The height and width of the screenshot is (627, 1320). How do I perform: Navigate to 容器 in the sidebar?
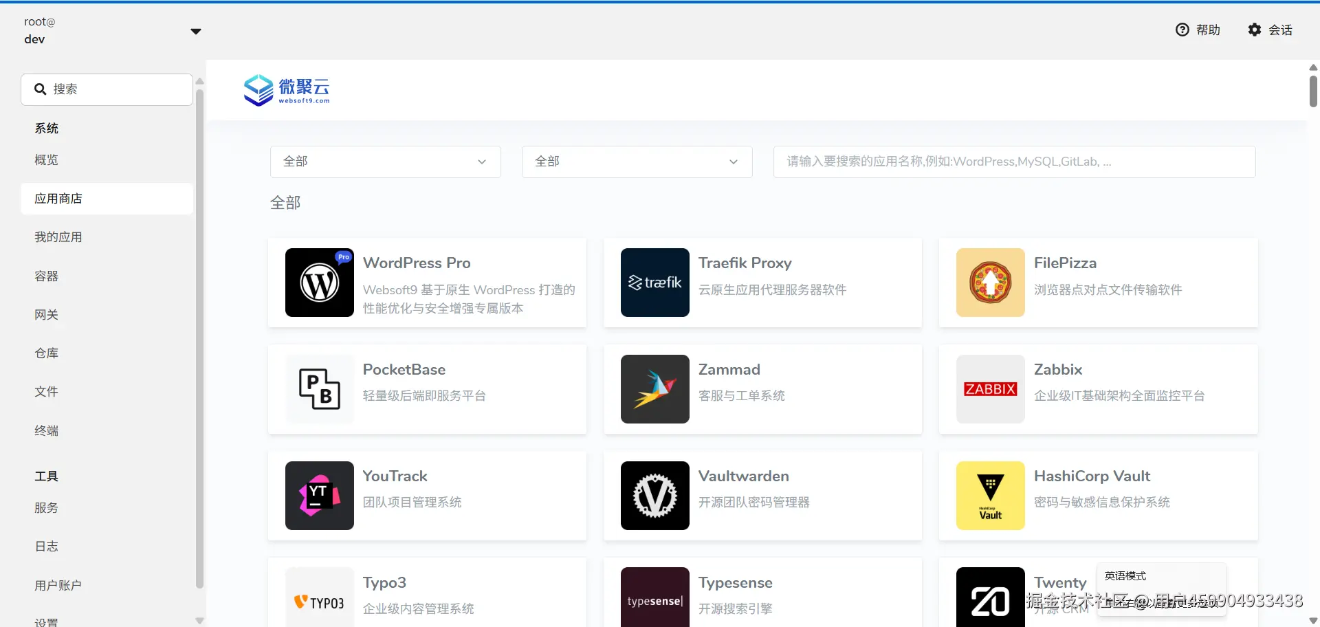[107, 276]
